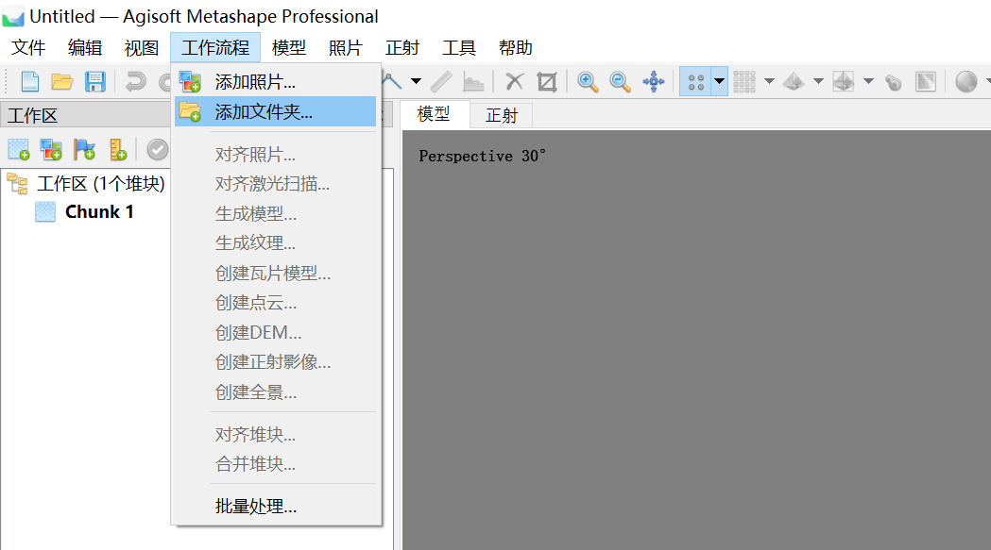Image resolution: width=991 pixels, height=550 pixels.
Task: Switch to the 正射 tab
Action: (x=502, y=115)
